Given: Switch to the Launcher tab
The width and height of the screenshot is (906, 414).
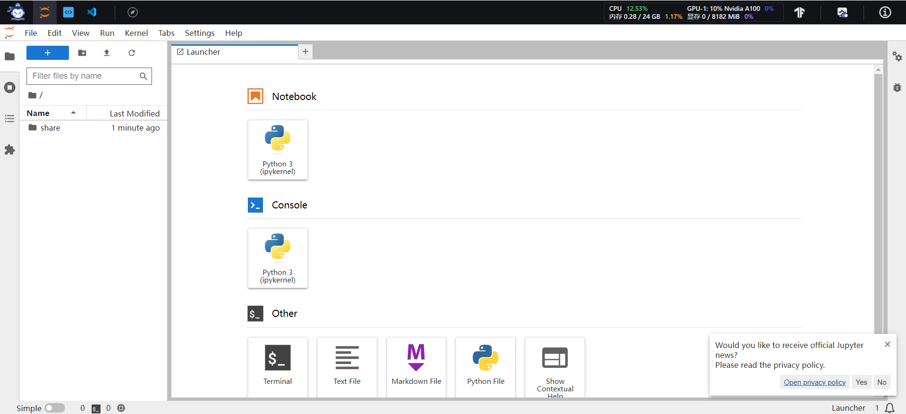Looking at the screenshot, I should coord(203,52).
